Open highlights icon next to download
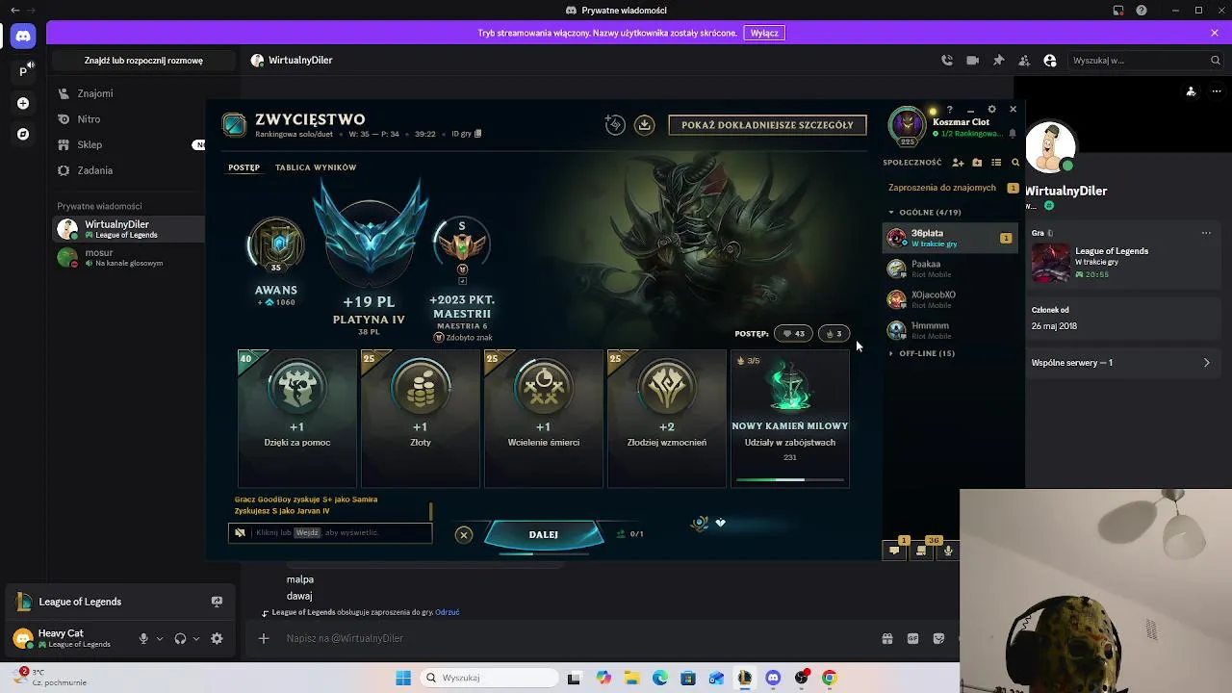This screenshot has width=1232, height=693. click(x=615, y=125)
